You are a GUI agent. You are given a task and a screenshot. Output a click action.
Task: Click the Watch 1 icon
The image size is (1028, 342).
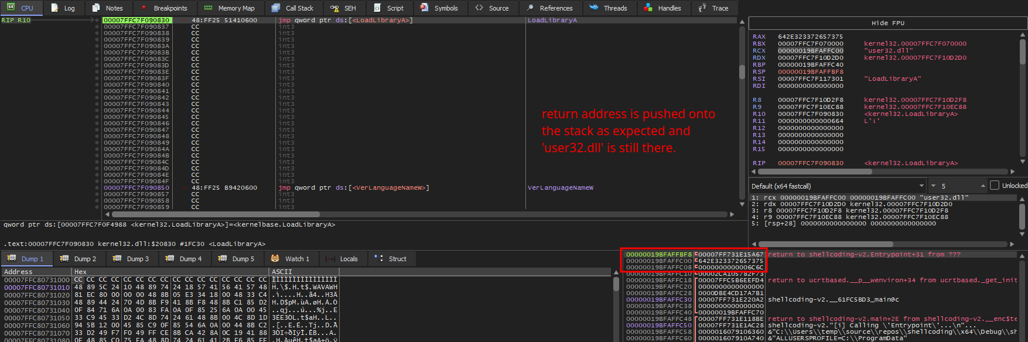275,259
